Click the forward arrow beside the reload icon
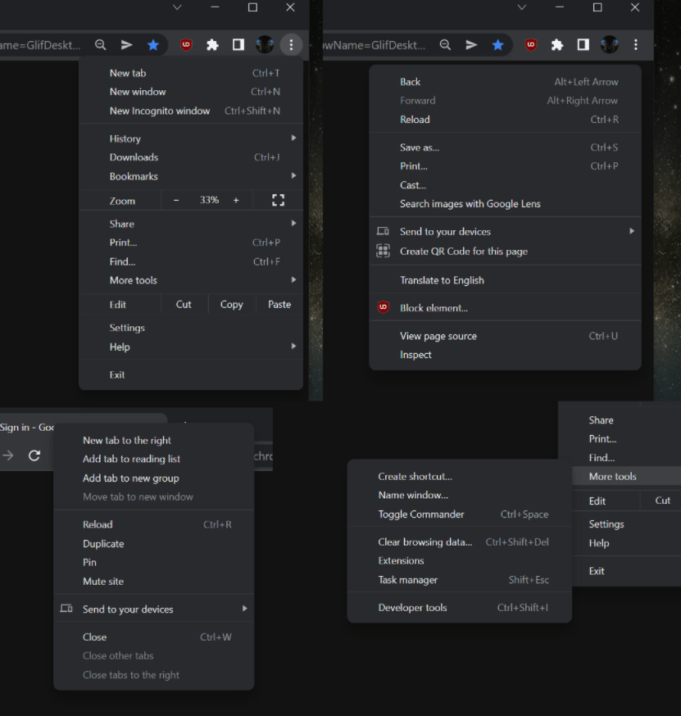681x716 pixels. coord(8,455)
